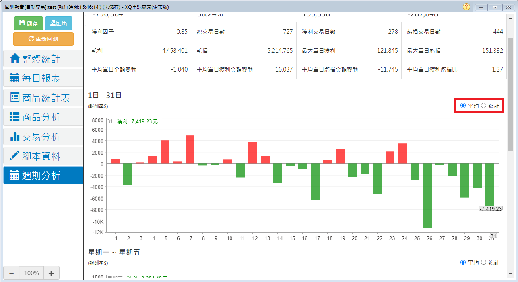Click the yellow help question mark icon
The width and height of the screenshot is (518, 282).
click(x=466, y=7)
